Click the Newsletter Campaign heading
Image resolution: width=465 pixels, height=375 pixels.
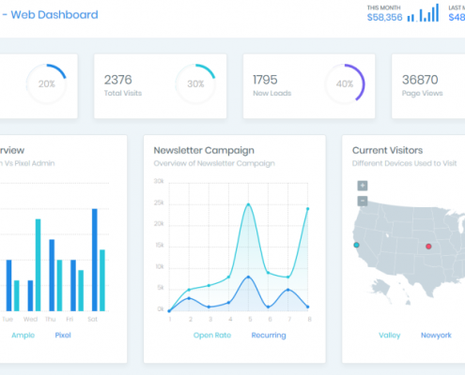(204, 150)
